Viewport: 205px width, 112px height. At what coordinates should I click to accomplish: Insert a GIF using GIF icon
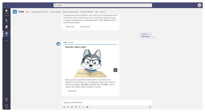pos(72,107)
